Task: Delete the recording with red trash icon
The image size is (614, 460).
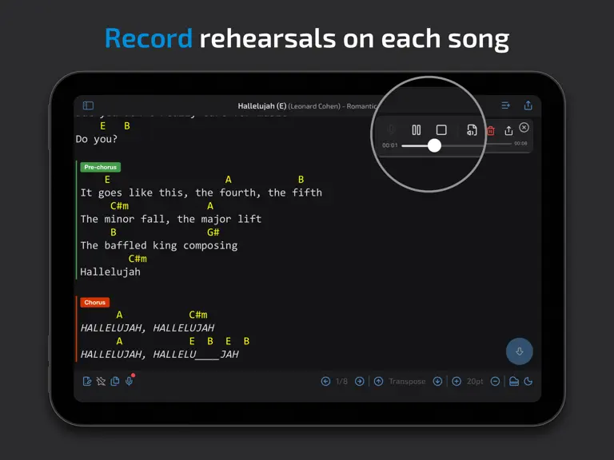Action: [x=491, y=131]
